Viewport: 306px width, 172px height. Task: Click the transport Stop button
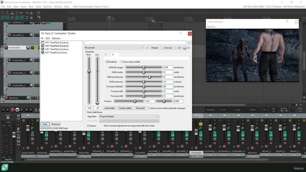pyautogui.click(x=27, y=110)
